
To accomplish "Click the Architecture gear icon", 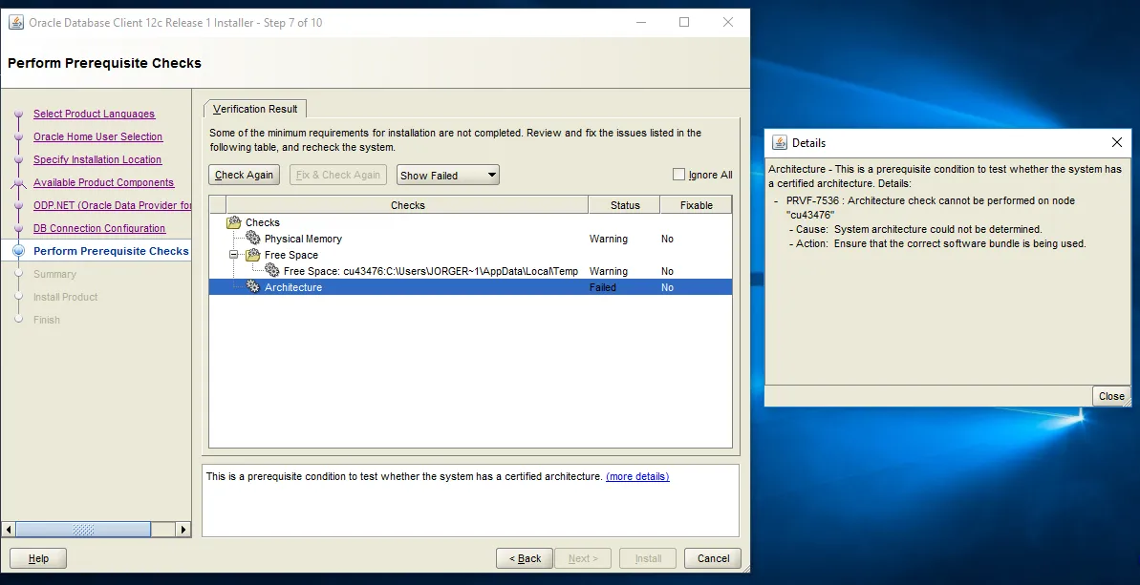I will pyautogui.click(x=253, y=287).
